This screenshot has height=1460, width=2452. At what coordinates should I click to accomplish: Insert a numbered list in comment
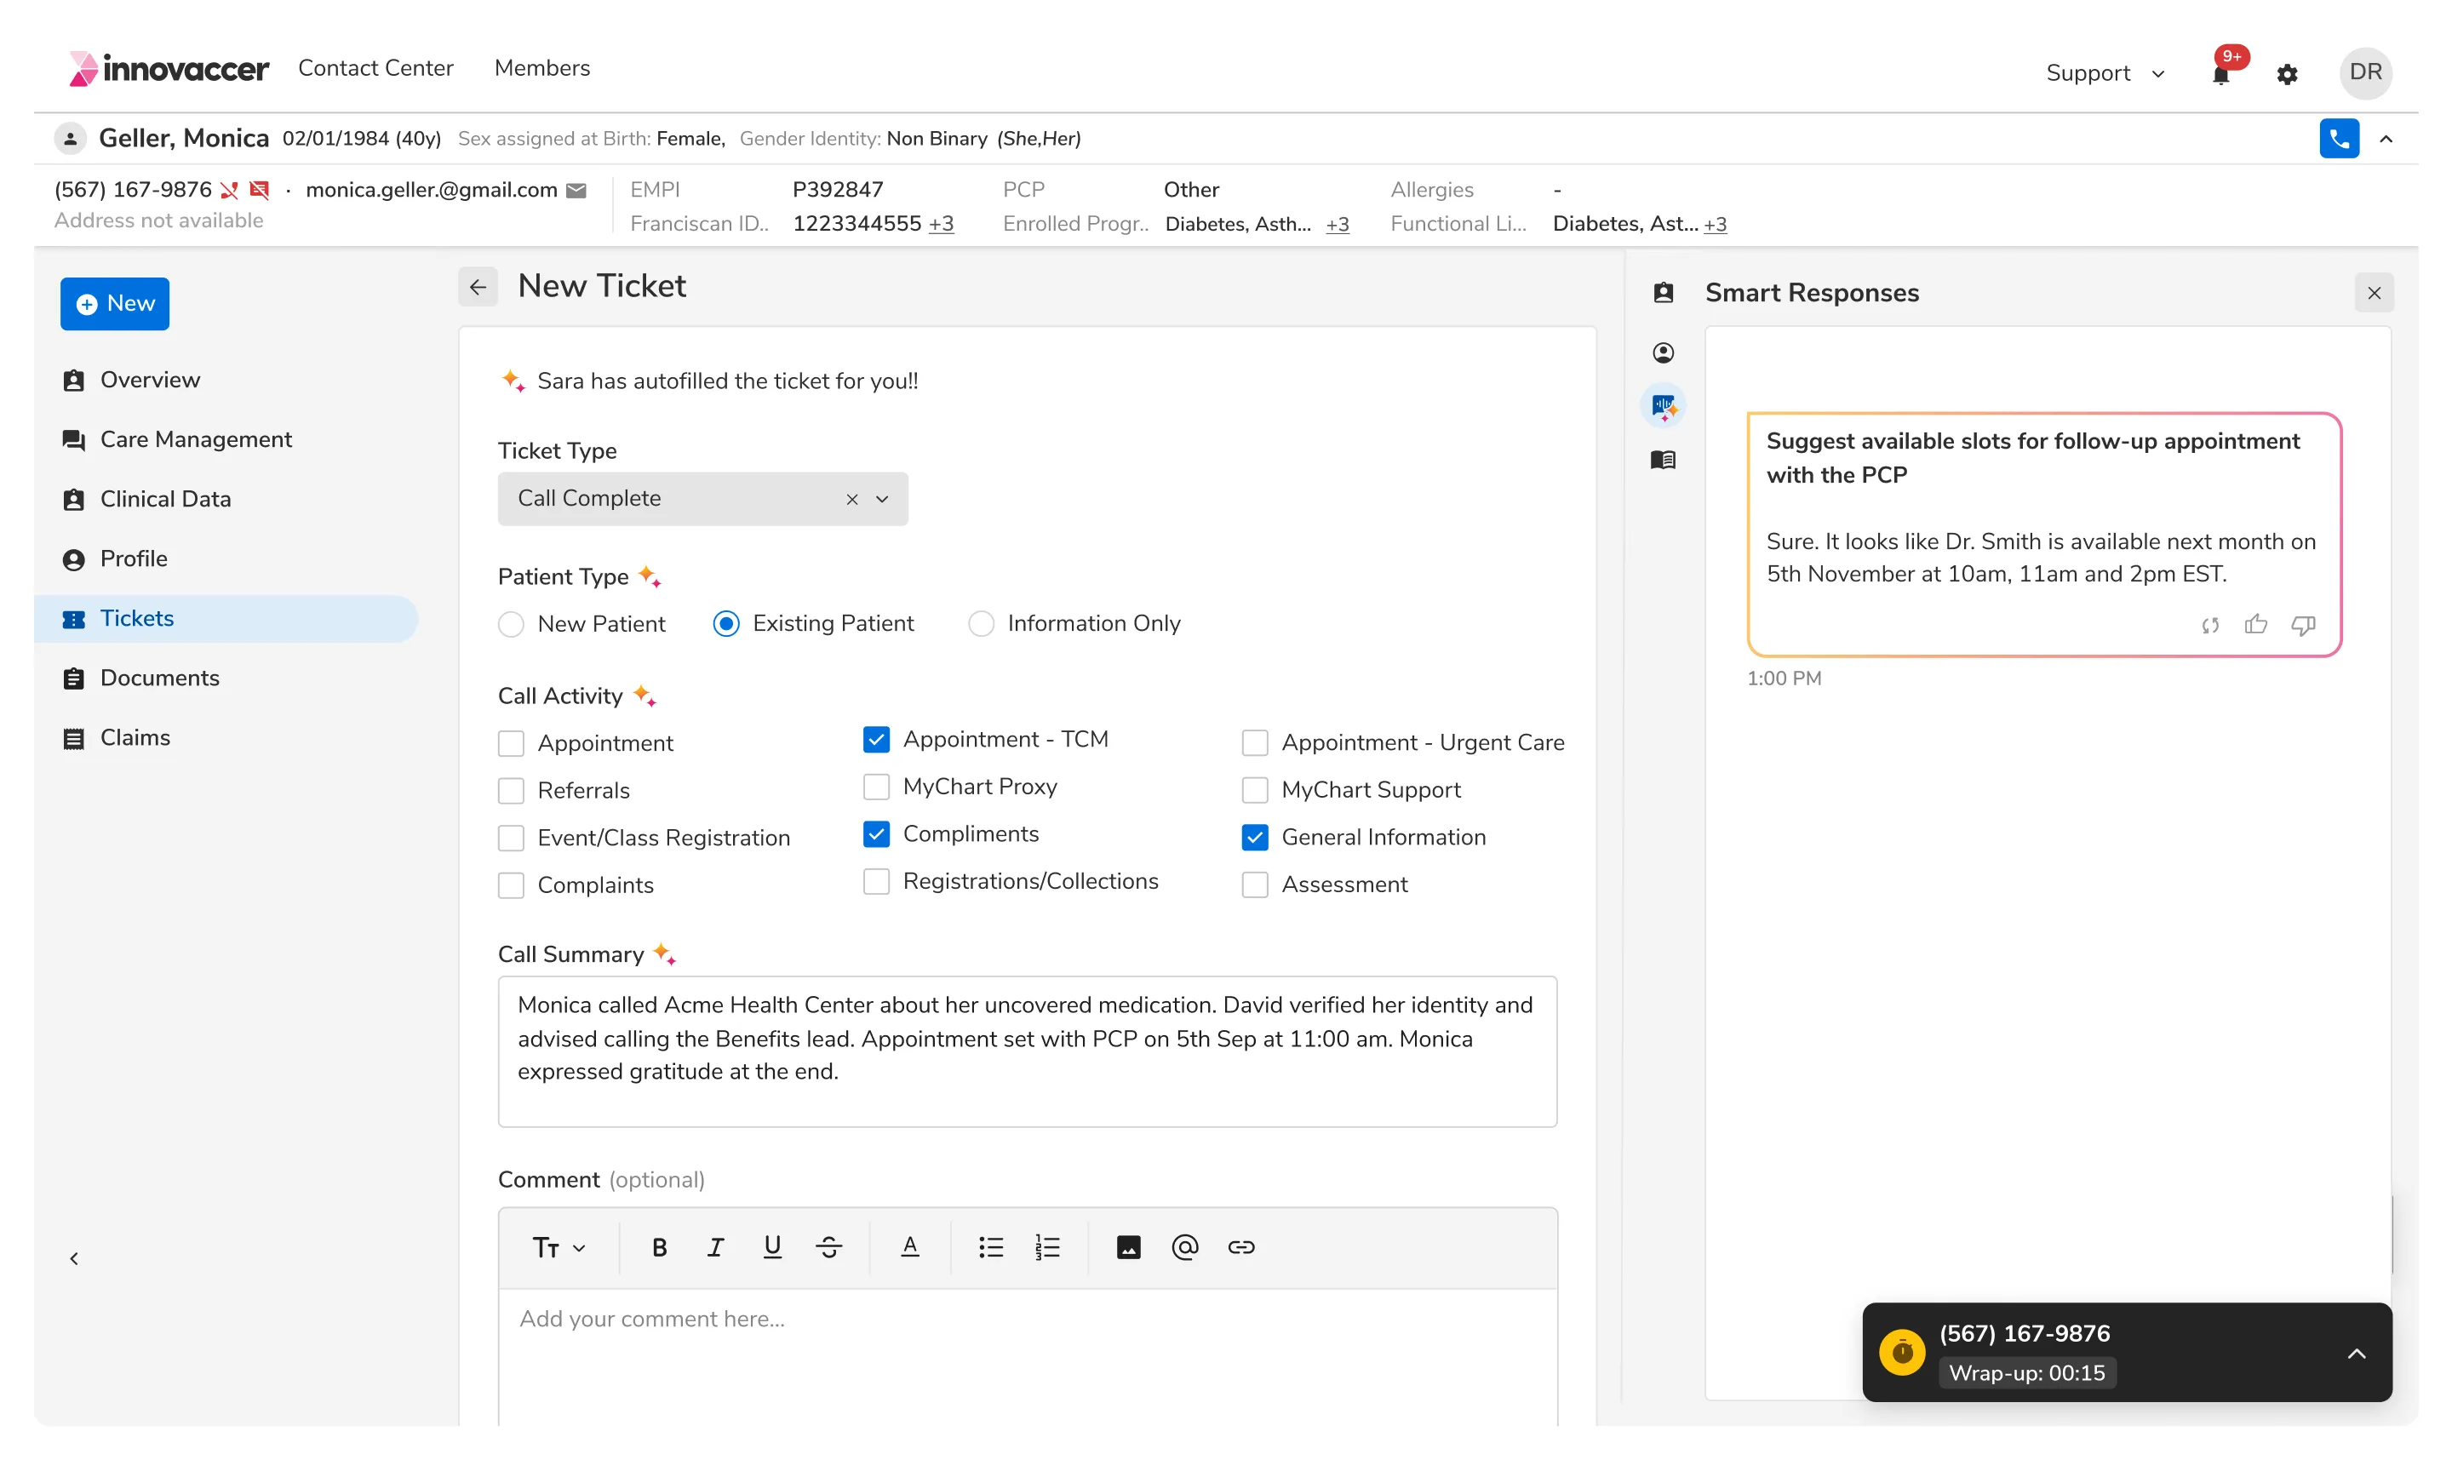(x=1047, y=1247)
